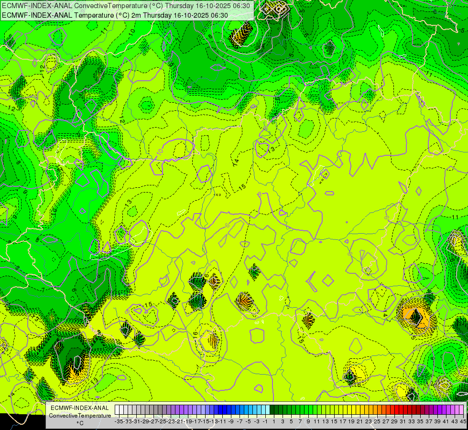468x430 pixels.
Task: Click the Temperature 2m title line
Action: 115,15
